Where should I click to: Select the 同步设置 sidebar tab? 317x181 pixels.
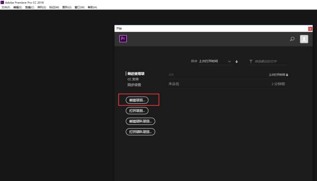(x=134, y=85)
